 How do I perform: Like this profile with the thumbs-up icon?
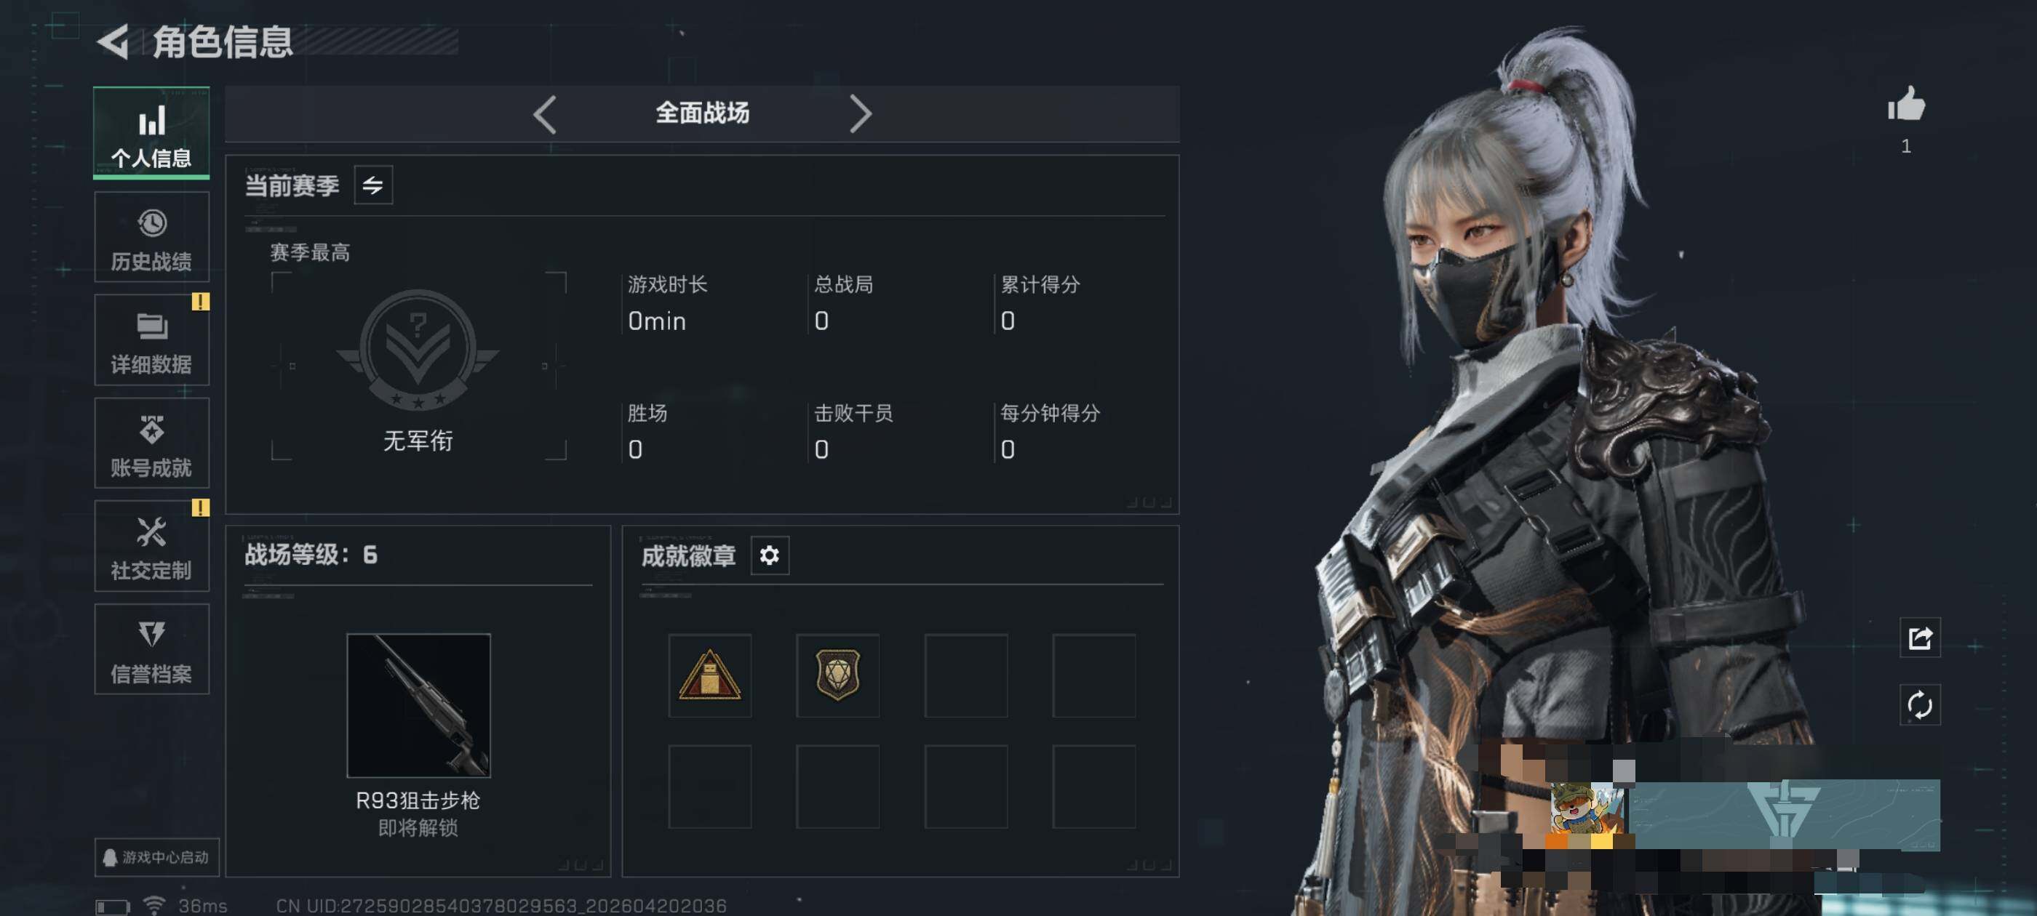click(x=1906, y=105)
